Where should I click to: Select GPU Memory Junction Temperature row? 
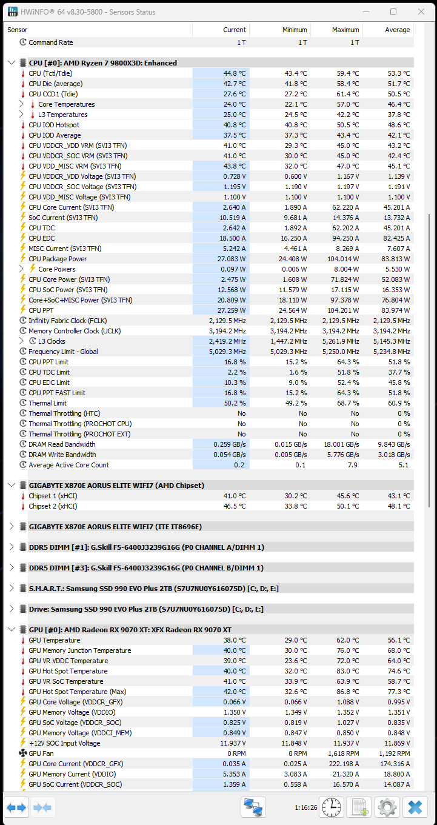tap(209, 650)
